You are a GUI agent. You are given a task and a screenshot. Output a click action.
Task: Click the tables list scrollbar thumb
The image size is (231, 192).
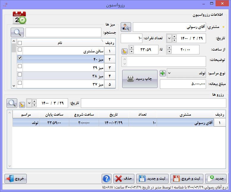coord(14,48)
